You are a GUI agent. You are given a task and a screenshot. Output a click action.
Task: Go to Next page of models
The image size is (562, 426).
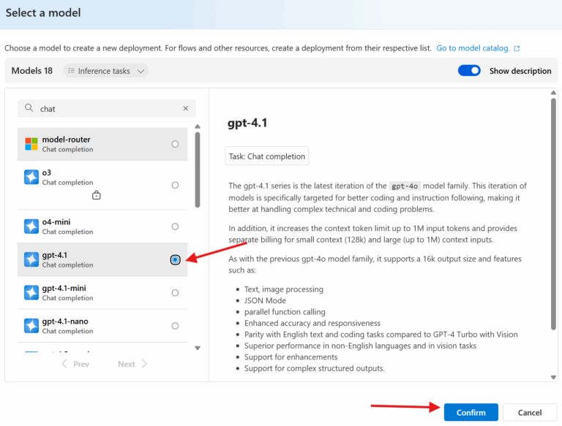132,364
